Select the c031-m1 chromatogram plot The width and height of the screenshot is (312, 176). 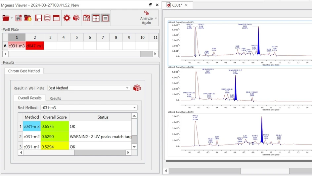click(240, 134)
